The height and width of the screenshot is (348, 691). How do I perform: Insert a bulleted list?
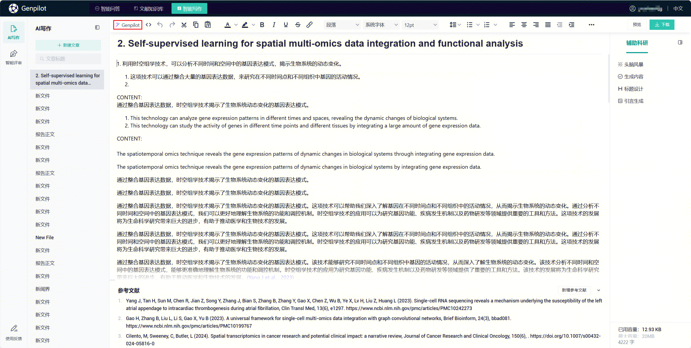tap(470, 25)
